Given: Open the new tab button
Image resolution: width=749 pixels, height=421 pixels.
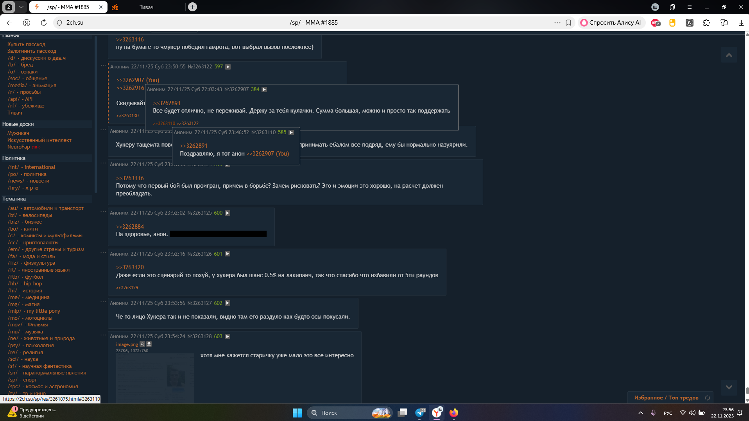Looking at the screenshot, I should (192, 7).
